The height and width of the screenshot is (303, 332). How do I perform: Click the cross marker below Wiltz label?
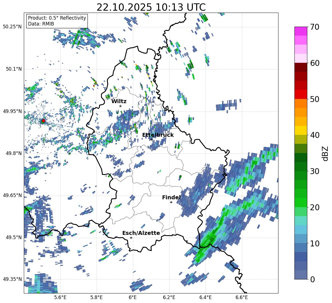121,106
